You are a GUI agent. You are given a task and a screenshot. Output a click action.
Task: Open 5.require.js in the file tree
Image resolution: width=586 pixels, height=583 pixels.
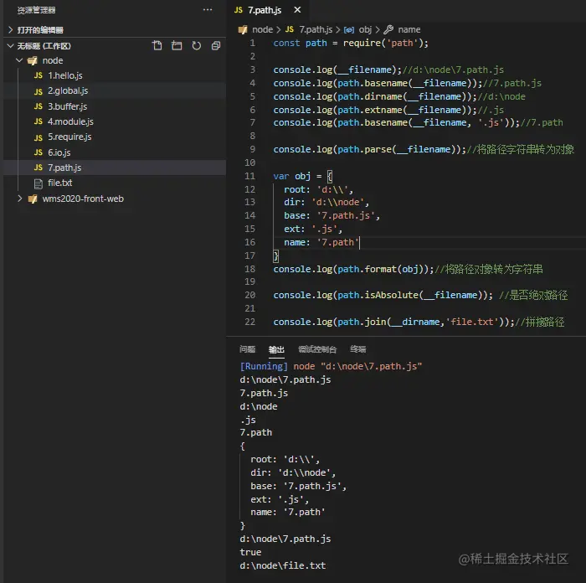[x=115, y=137]
